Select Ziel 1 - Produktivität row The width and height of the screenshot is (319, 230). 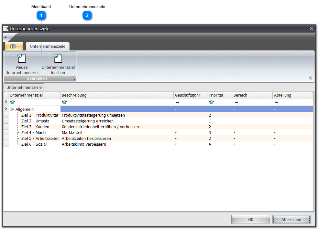click(x=160, y=115)
